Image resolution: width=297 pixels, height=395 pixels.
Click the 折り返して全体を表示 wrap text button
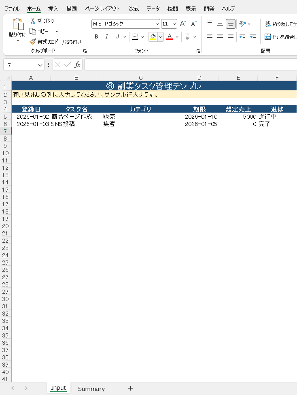point(281,24)
